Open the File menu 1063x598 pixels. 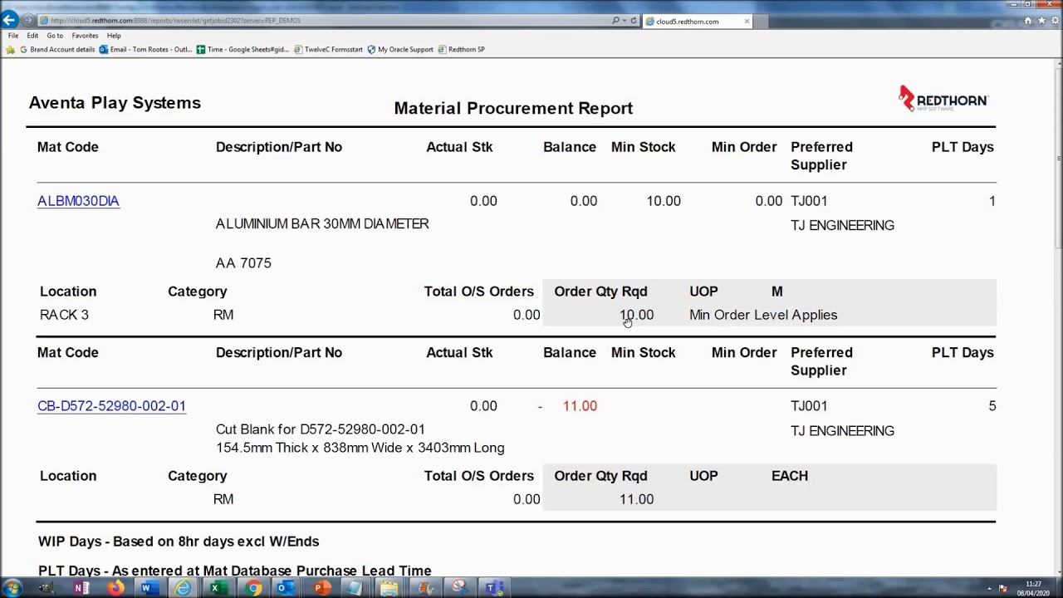click(13, 36)
